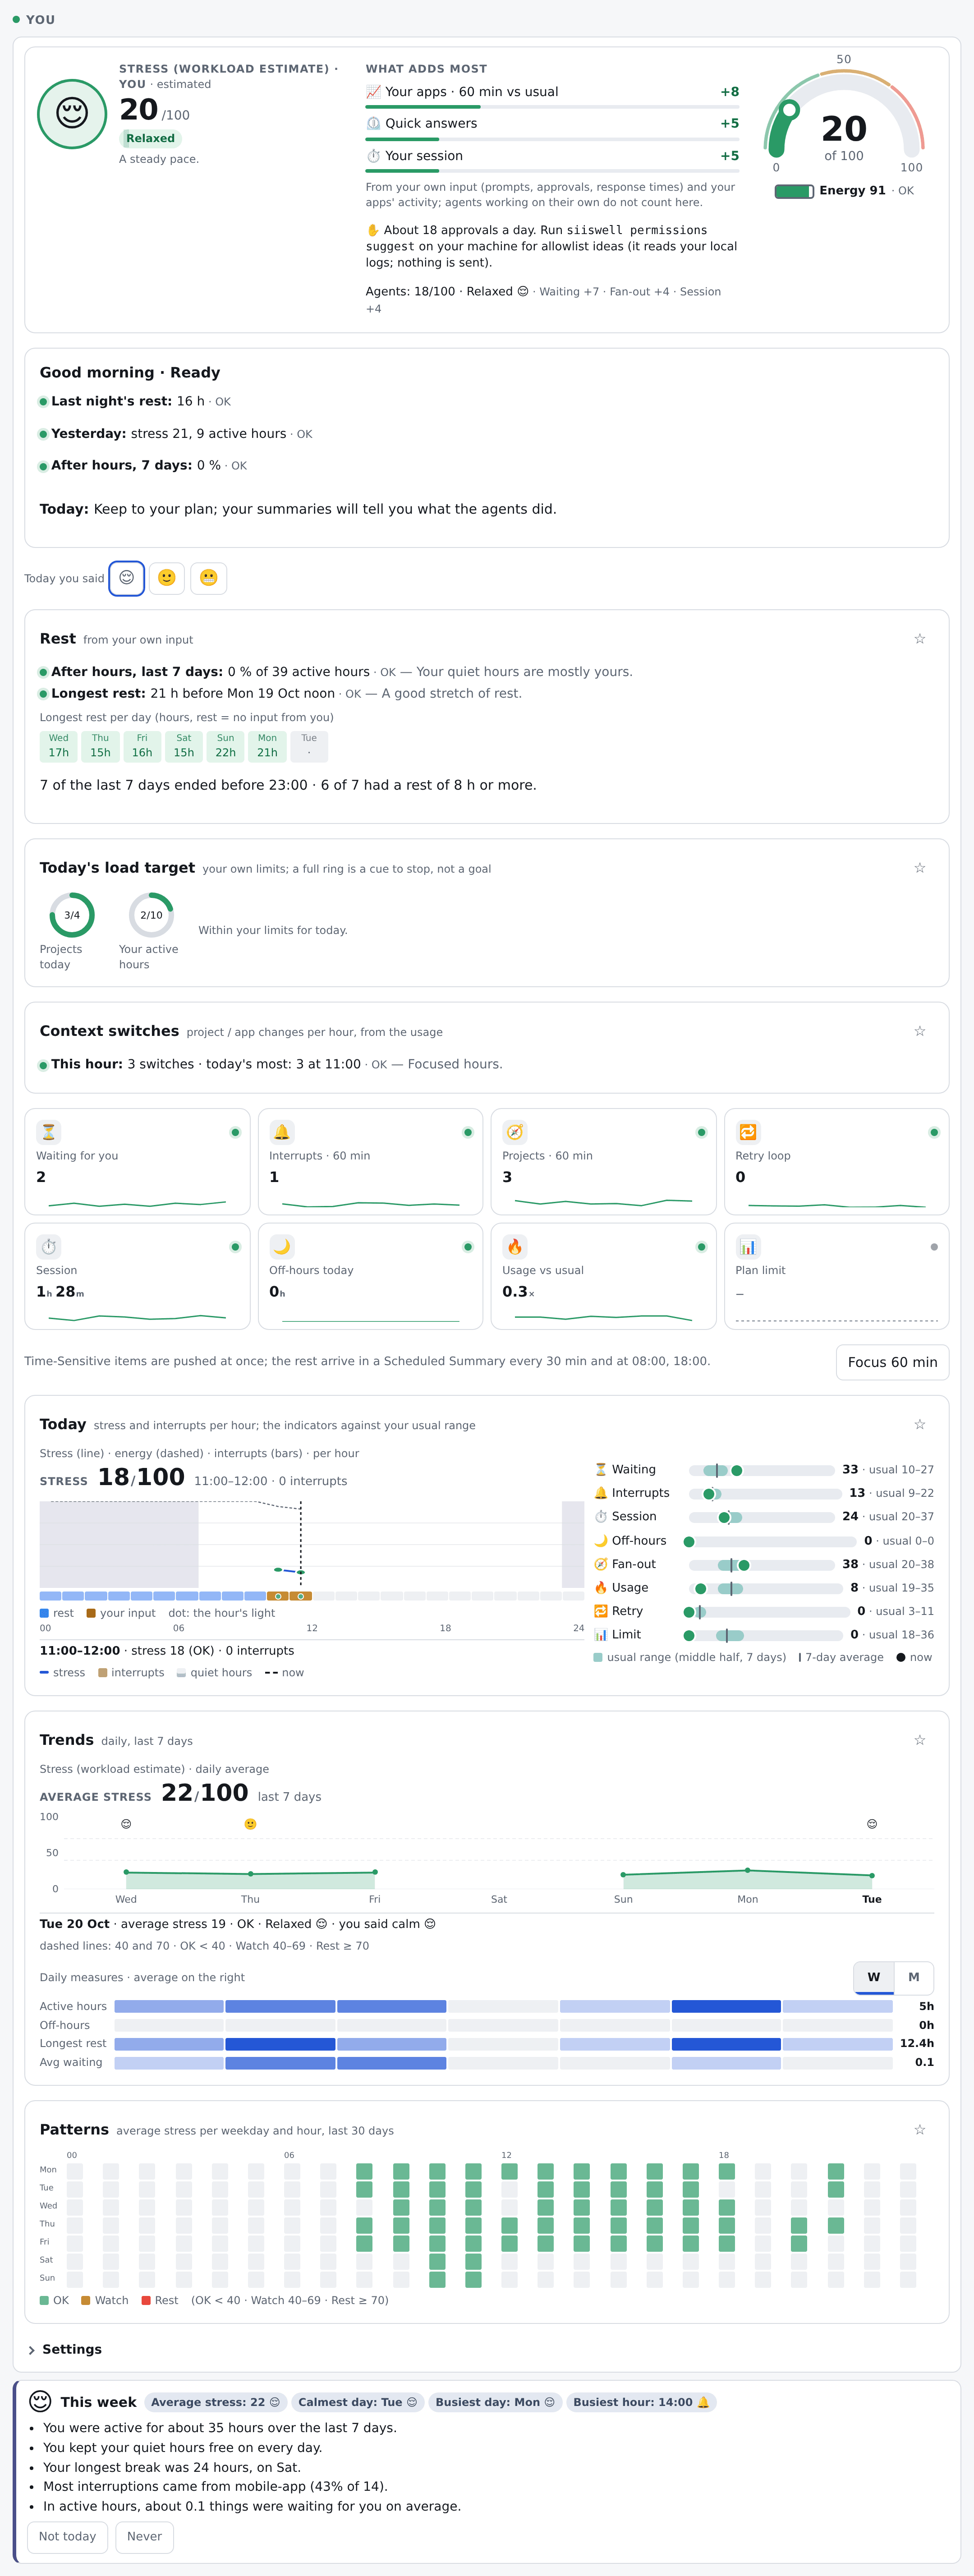Select the grimacing face mood emoji

208,578
